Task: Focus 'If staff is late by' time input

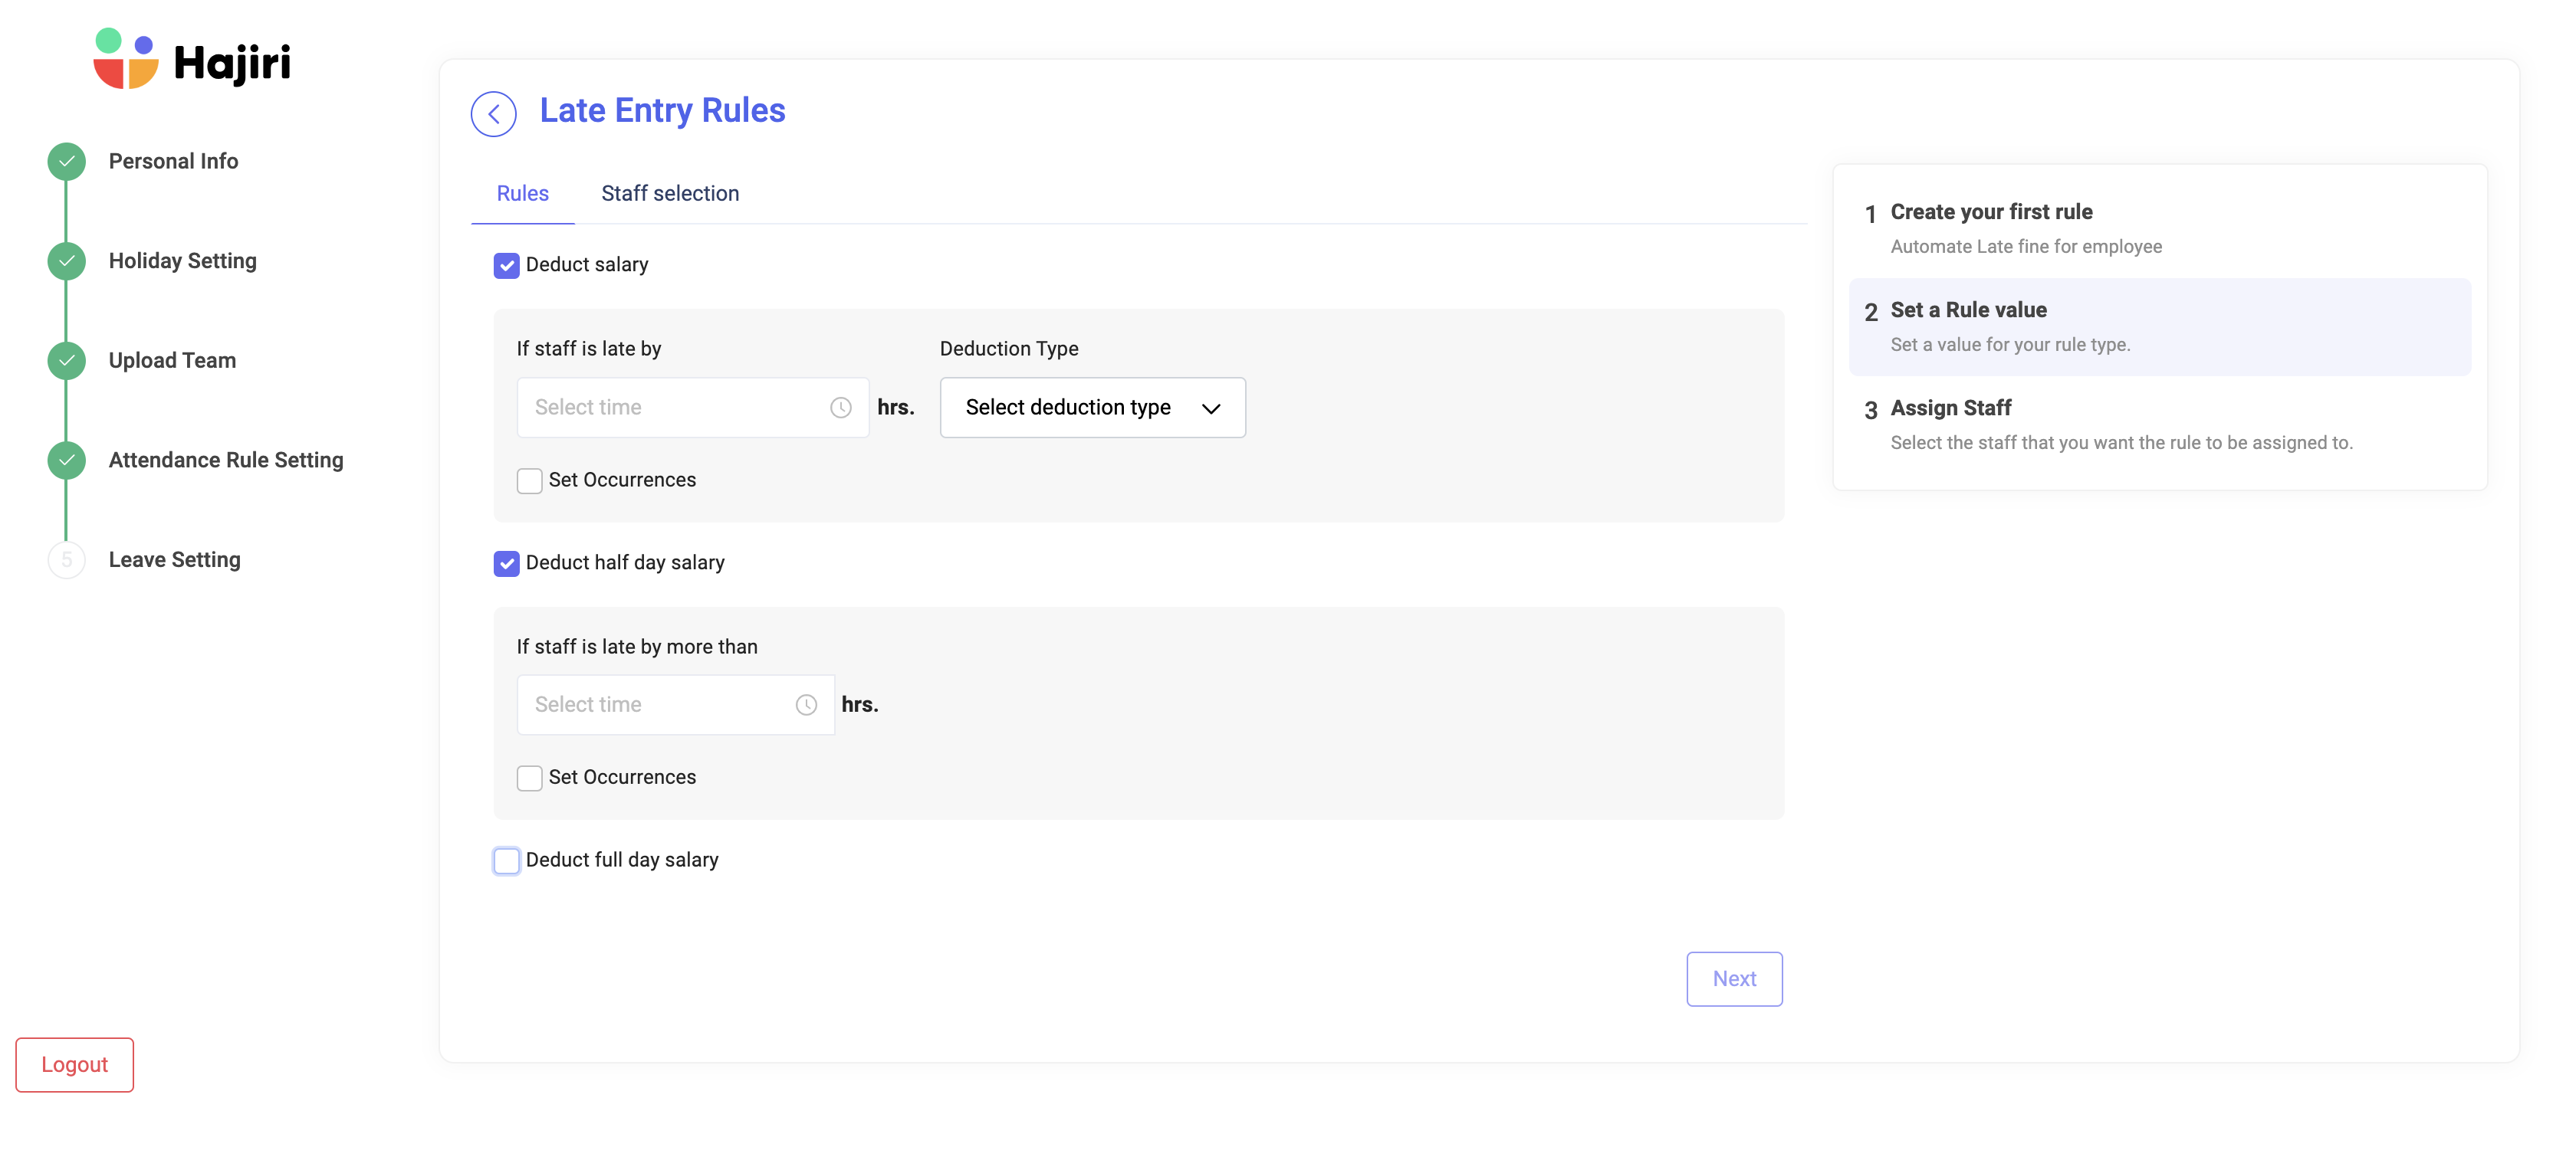Action: [692, 408]
